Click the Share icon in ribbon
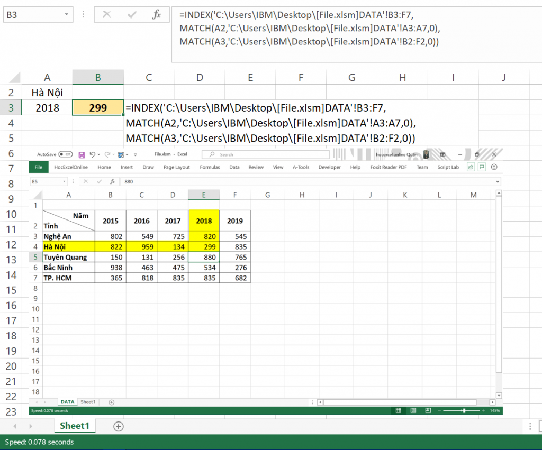 coord(471,167)
